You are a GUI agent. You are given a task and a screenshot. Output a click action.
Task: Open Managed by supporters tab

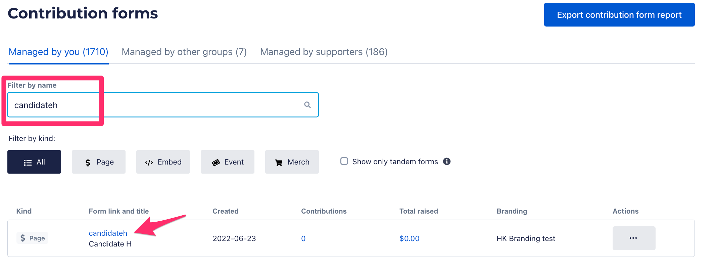[324, 52]
